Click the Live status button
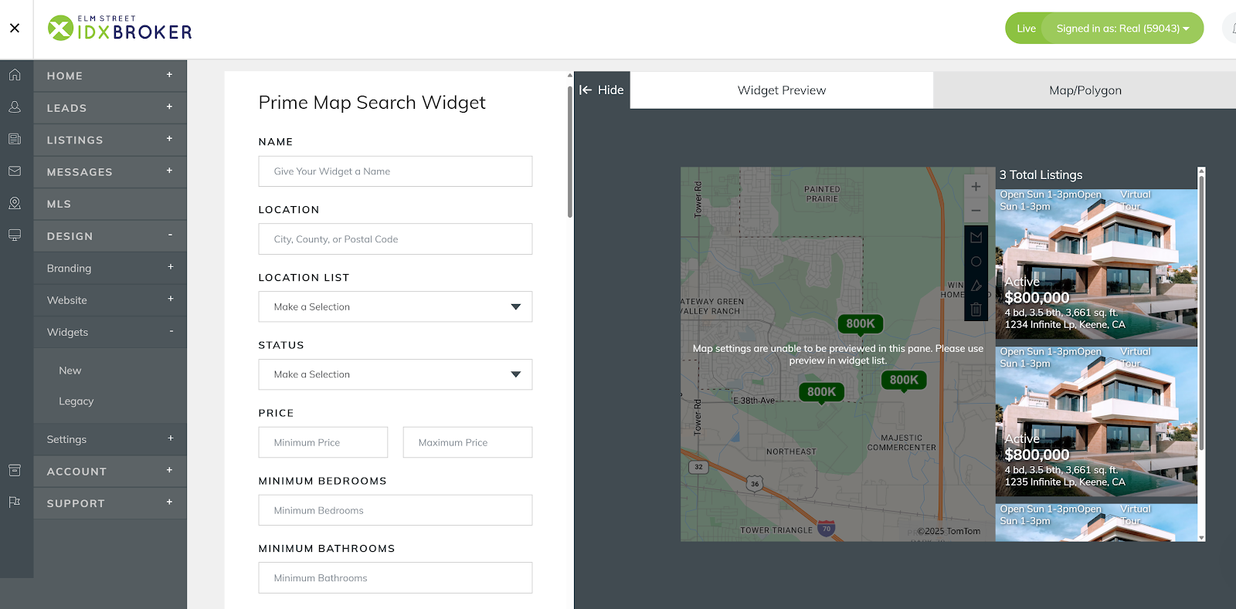 [1026, 29]
